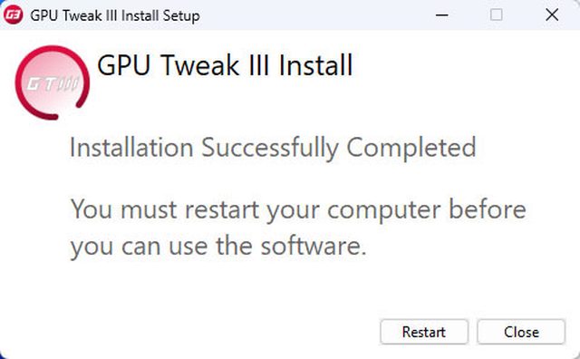Minimize the GPU Tweak III setup window
Screen dimensions: 580x359
(x=441, y=15)
